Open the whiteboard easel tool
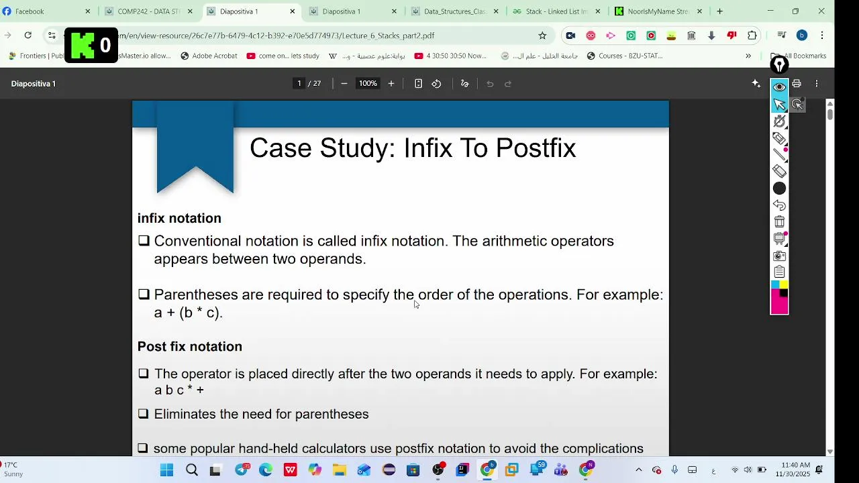Image resolution: width=859 pixels, height=483 pixels. [779, 239]
